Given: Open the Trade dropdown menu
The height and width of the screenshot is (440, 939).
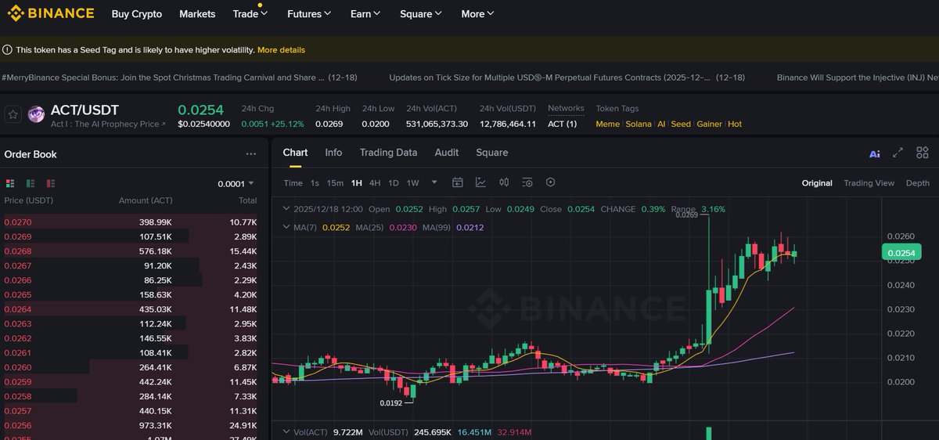Looking at the screenshot, I should point(250,14).
